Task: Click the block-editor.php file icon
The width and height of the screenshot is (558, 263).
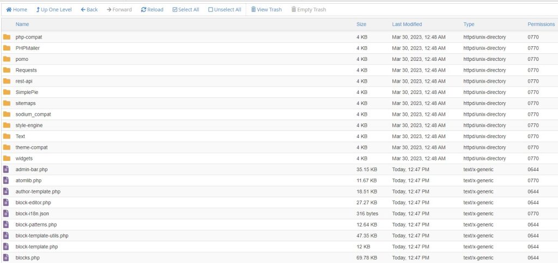Action: [5, 202]
